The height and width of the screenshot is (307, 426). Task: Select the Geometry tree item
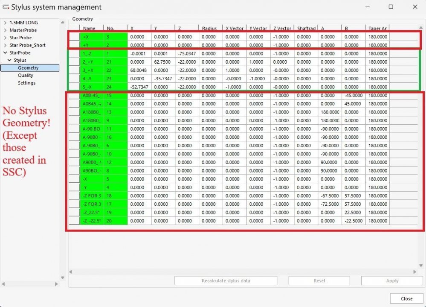28,68
